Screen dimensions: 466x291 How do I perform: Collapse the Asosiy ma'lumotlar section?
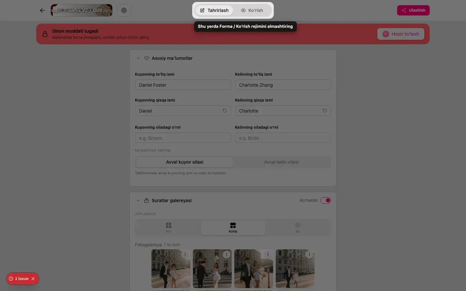(138, 58)
